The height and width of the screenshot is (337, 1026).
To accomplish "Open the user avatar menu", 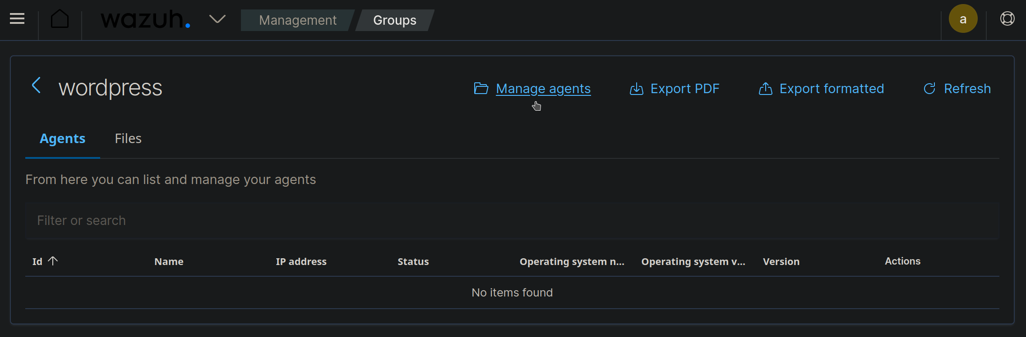I will coord(963,19).
